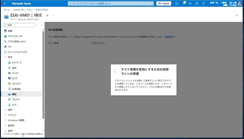The image size is (244, 139).
Task: Toggle expand-all arrows beside sidebar search
Action: tap(37, 25)
